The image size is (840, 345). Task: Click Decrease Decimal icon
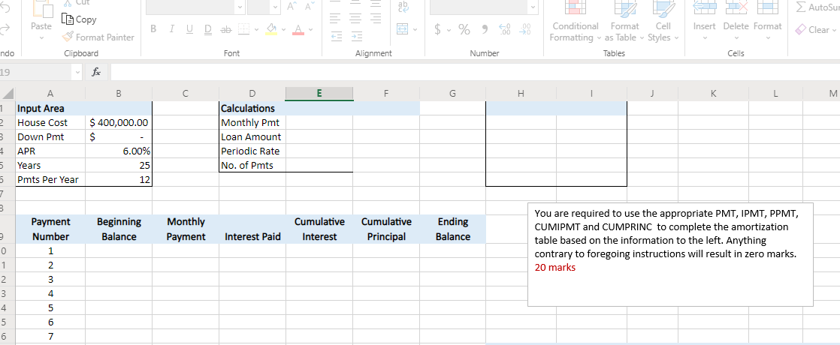525,29
